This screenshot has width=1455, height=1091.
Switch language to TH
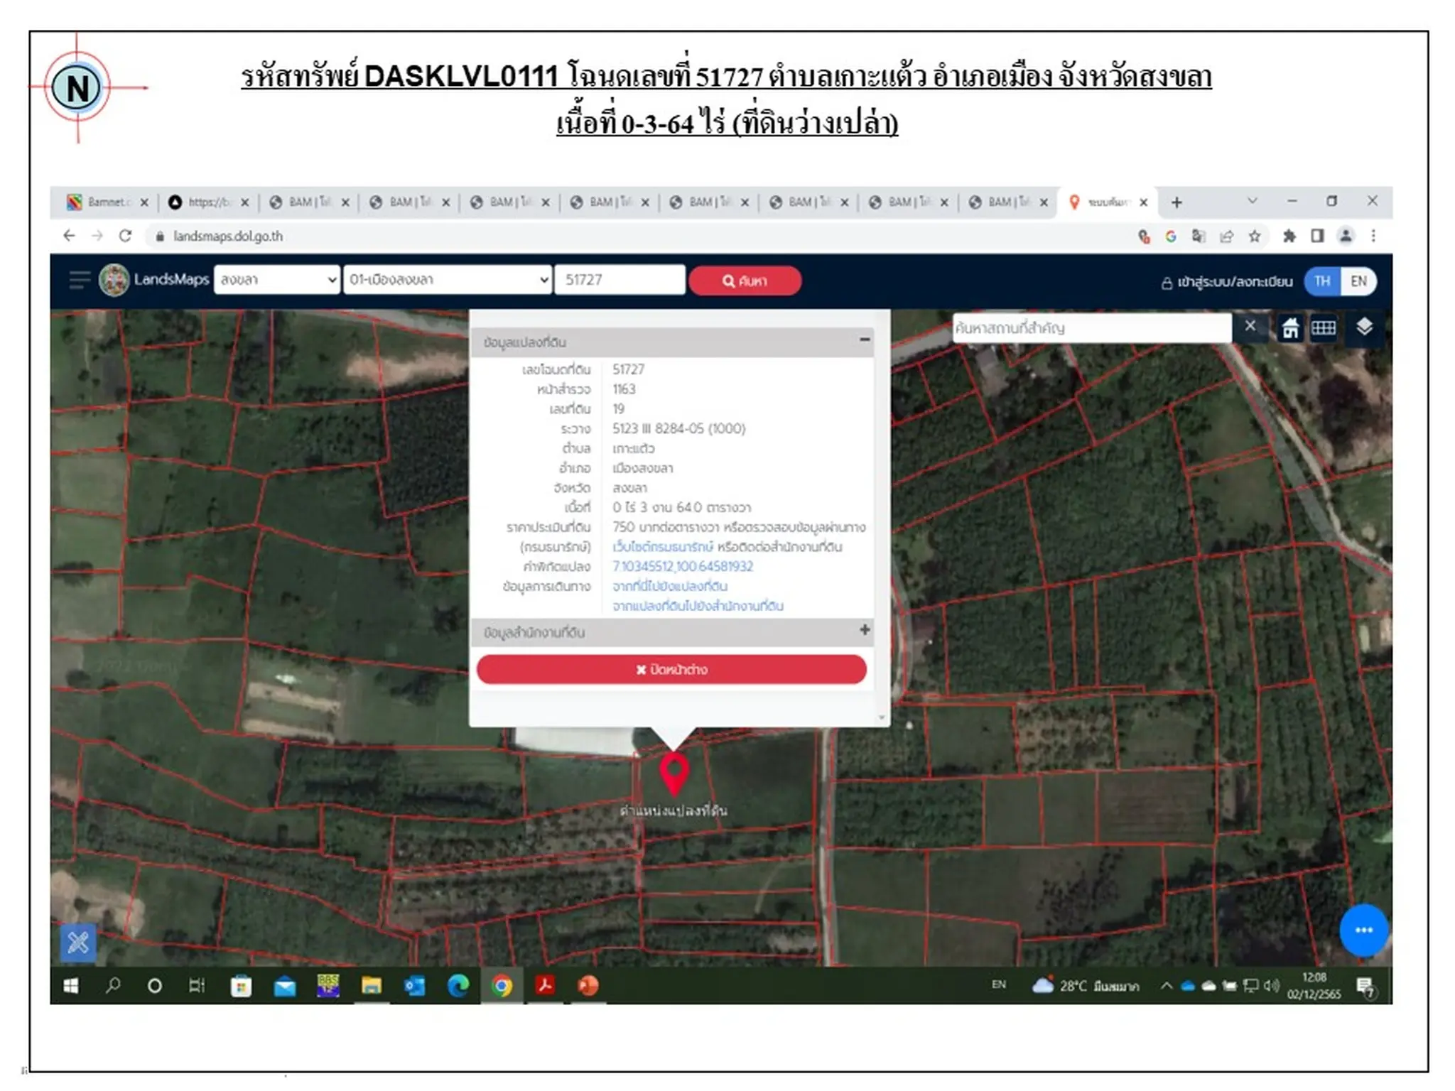1322,281
